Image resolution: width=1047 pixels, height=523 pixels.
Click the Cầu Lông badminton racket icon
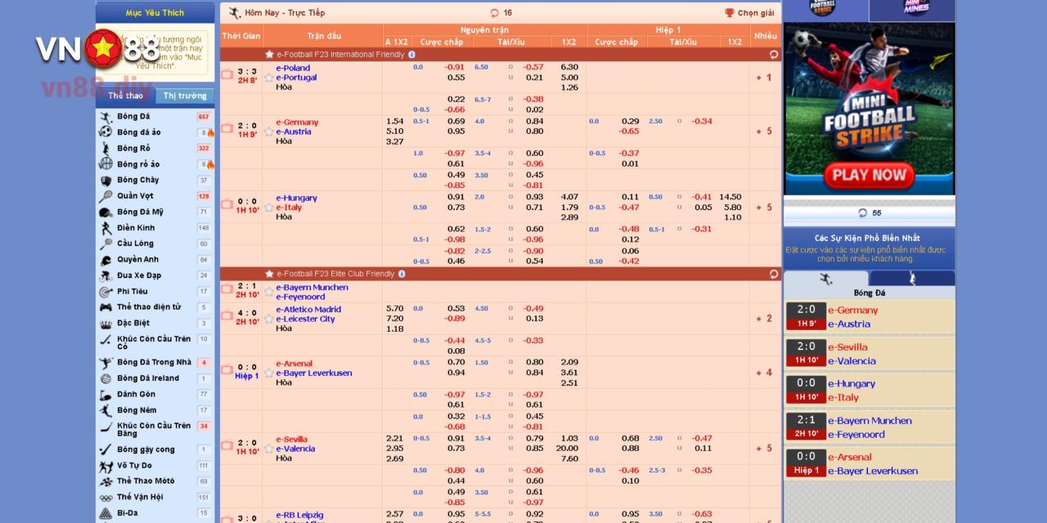[106, 244]
